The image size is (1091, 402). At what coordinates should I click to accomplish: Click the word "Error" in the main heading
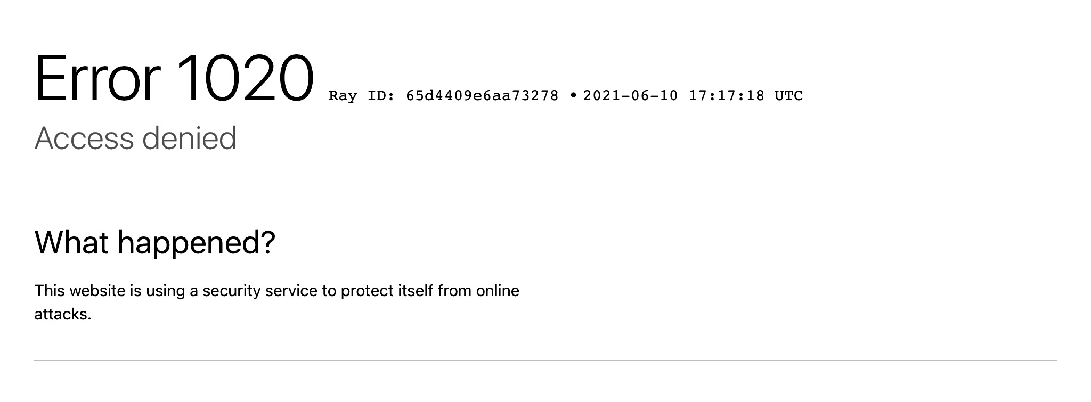click(x=97, y=79)
